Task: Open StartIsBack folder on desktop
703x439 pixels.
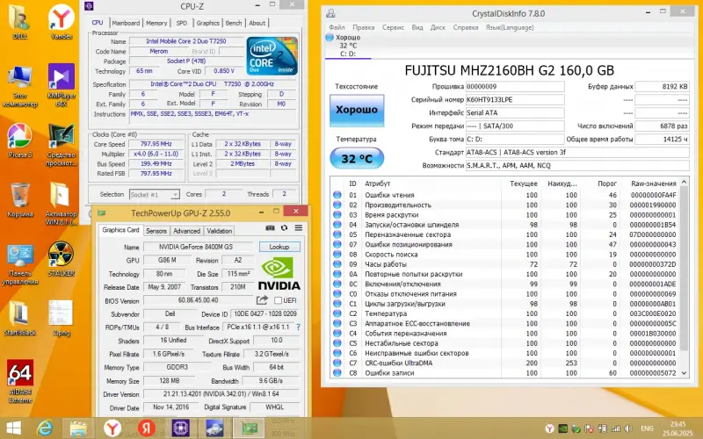Action: pyautogui.click(x=19, y=319)
